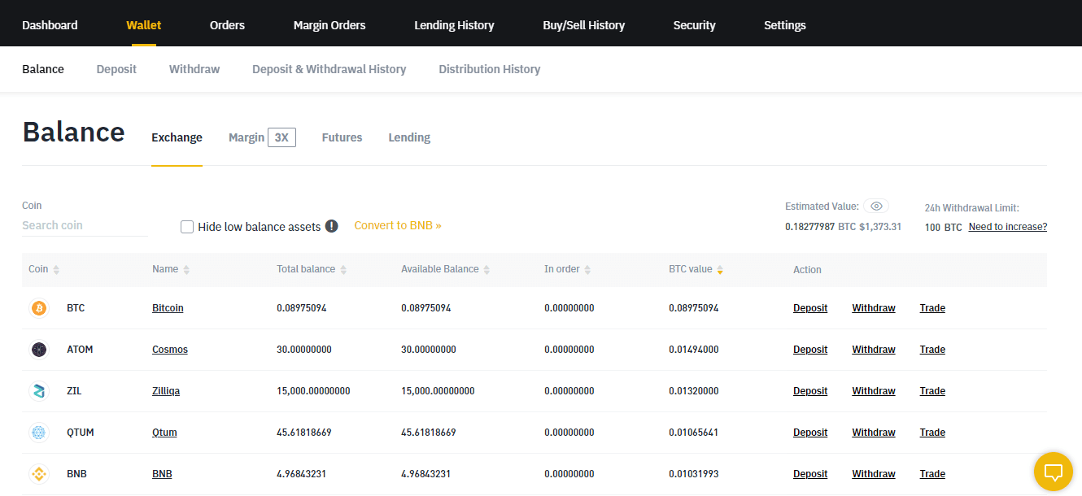1082x496 pixels.
Task: Open Settings from top navigation
Action: 785,25
